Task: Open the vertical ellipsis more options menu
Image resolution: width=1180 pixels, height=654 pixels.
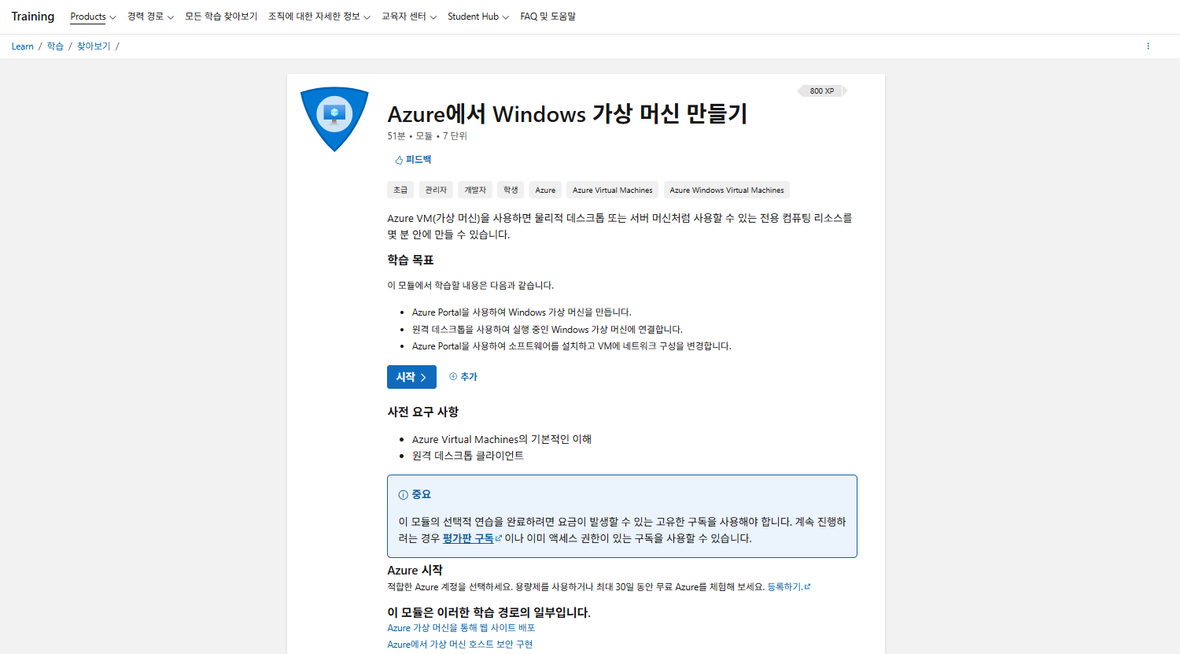Action: click(1148, 46)
